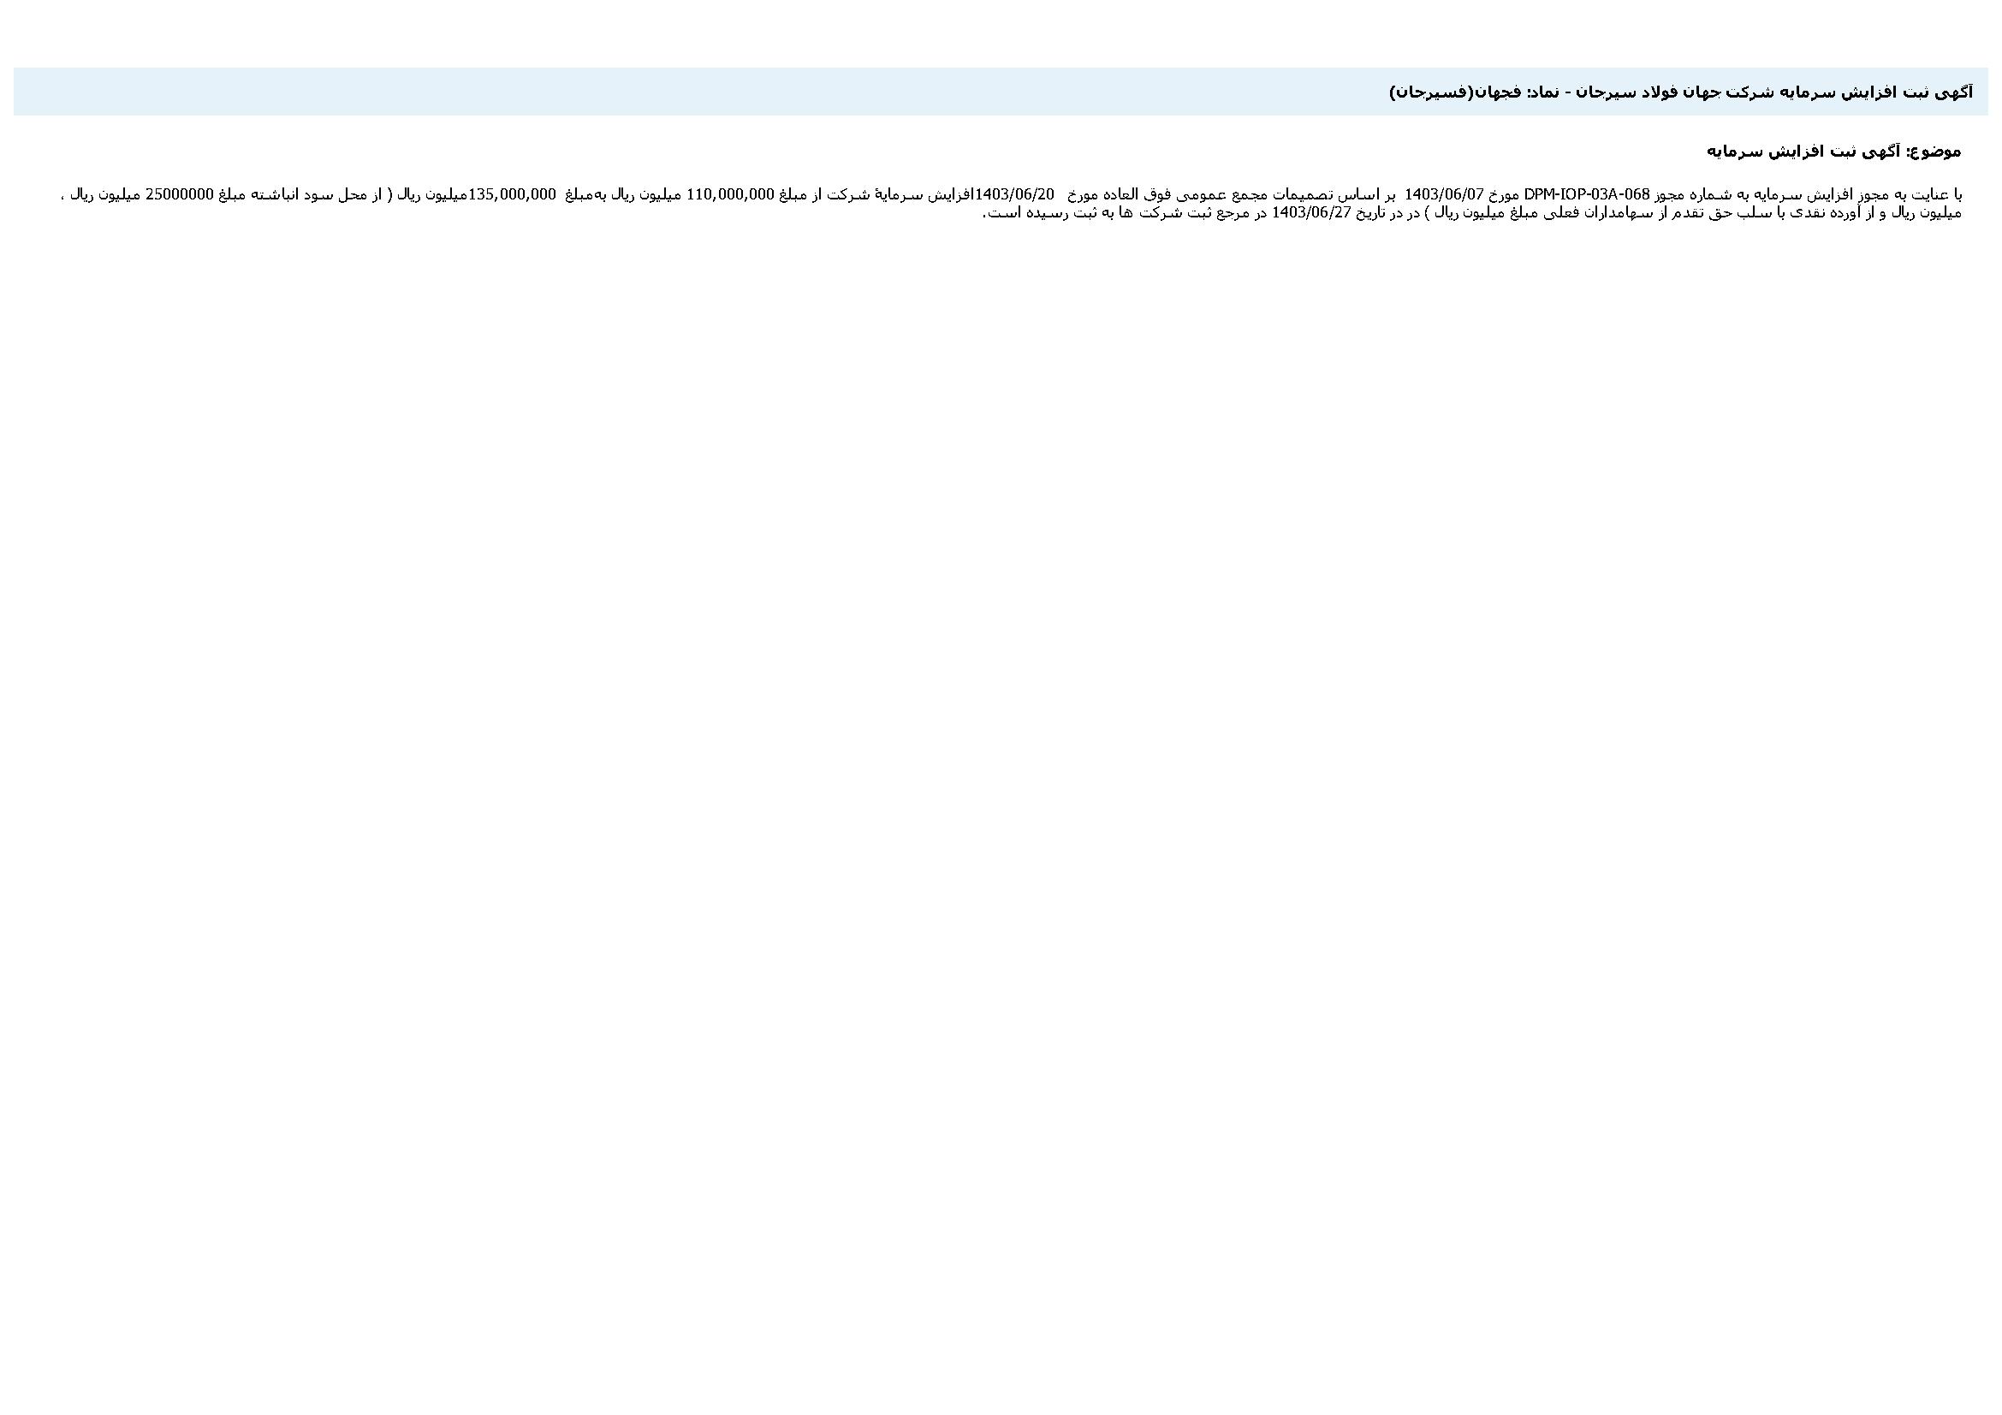Click the permit number DPM-IOP-03A-068
Image resolution: width=2002 pixels, height=1415 pixels.
click(x=1587, y=193)
